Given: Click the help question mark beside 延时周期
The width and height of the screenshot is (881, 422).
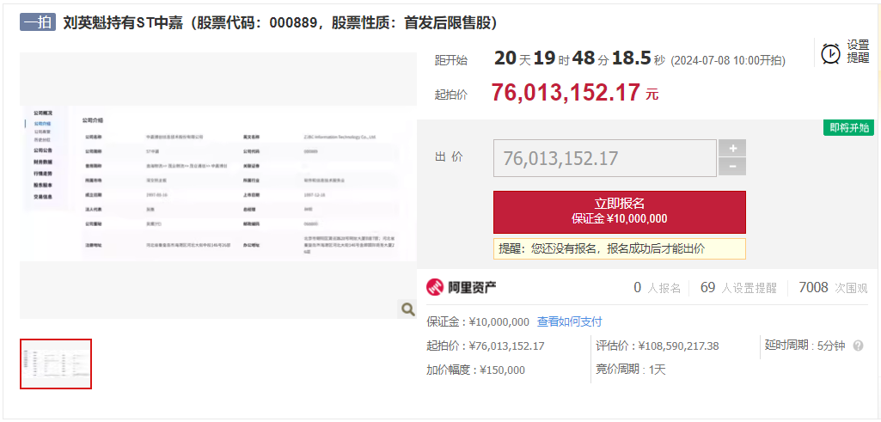Looking at the screenshot, I should coord(858,346).
